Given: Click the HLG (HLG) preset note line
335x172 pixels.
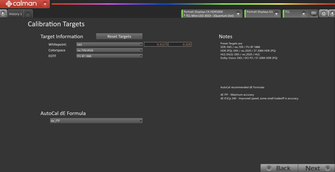Looking at the screenshot, I should (240, 54).
